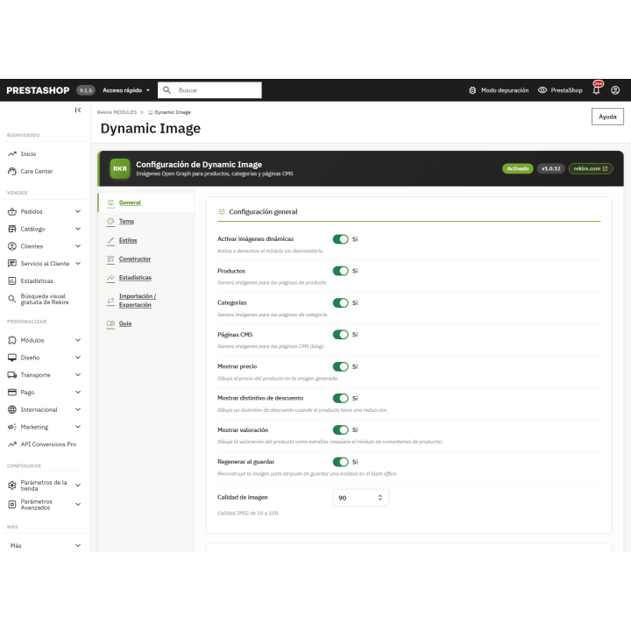Open the Guía tab
The image size is (631, 631).
pyautogui.click(x=146, y=323)
